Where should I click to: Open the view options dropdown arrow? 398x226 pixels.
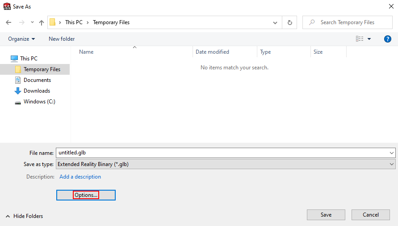(369, 39)
